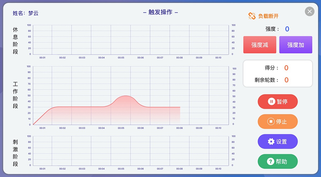
Task: Click the 触发操作 title
Action: coord(160,12)
